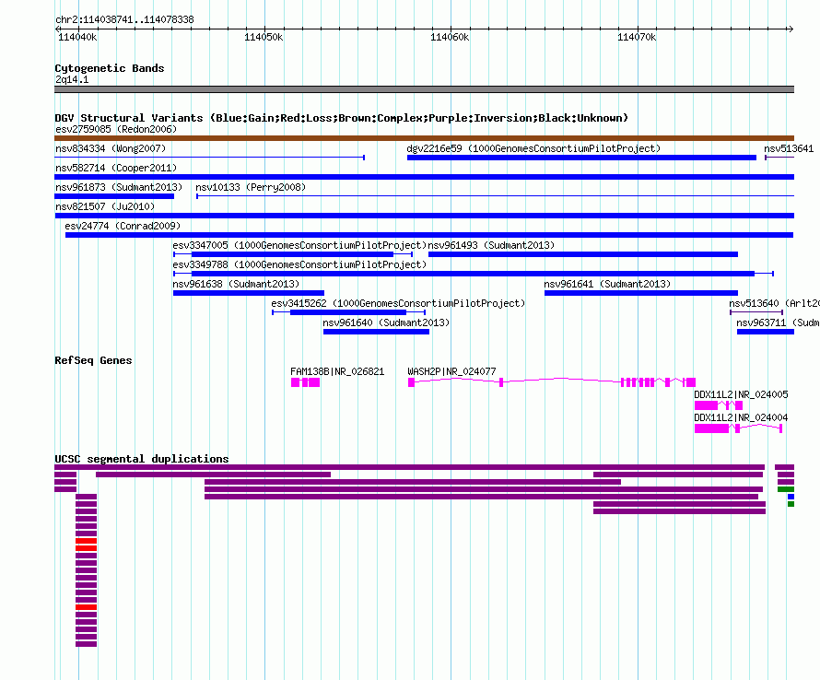Select the gray 2q14.1 cytogenetic band bar
Image resolution: width=820 pixels, height=680 pixels.
click(x=424, y=89)
